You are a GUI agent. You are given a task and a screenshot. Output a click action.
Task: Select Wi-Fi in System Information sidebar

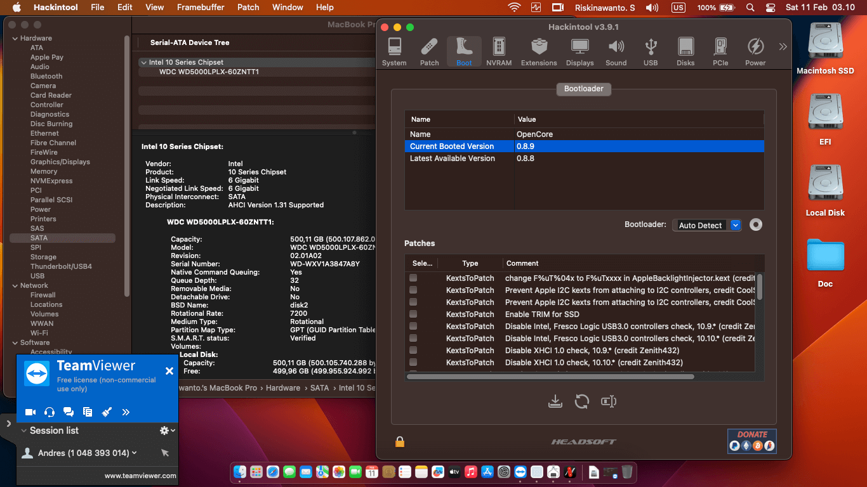click(39, 333)
